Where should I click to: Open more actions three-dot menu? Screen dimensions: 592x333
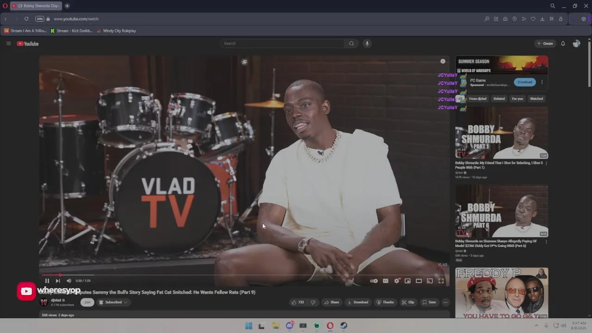click(x=445, y=302)
